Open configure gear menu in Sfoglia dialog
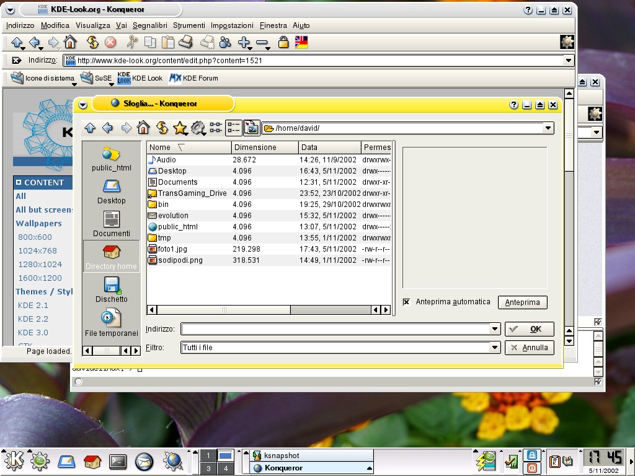 point(198,128)
